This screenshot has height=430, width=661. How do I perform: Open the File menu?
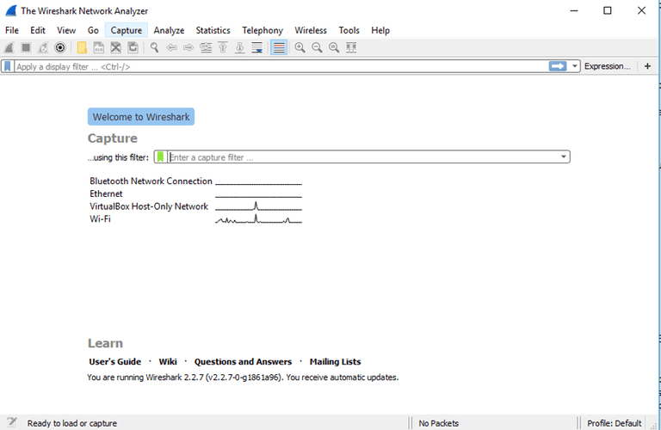pos(12,30)
